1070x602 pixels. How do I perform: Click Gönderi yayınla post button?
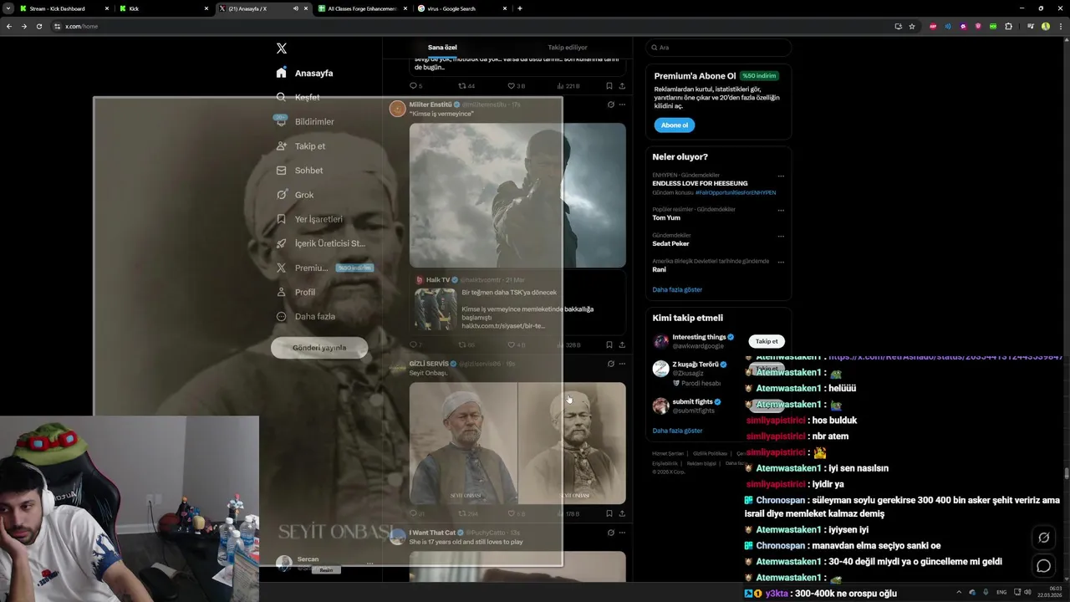tap(319, 348)
